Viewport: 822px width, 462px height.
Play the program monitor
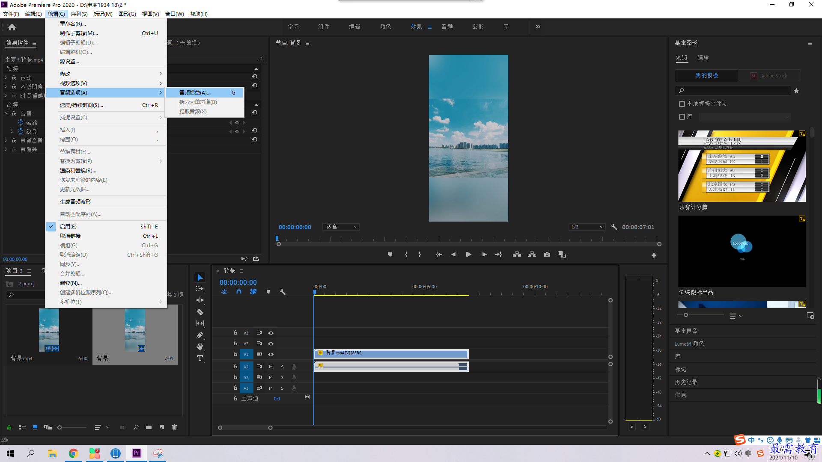pyautogui.click(x=469, y=255)
